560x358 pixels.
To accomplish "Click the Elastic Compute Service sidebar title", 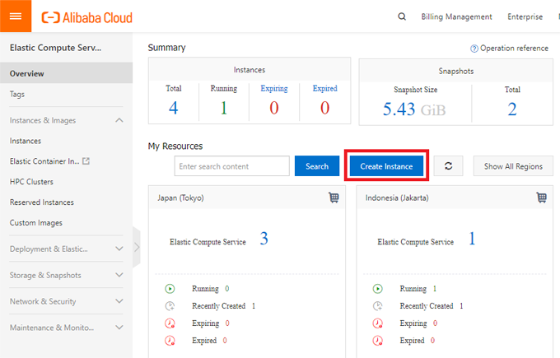I will click(55, 48).
